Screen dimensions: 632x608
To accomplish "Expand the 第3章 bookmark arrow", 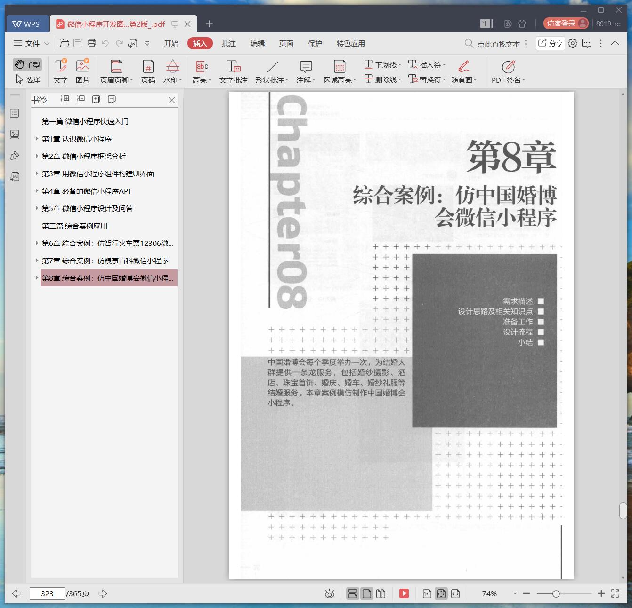I will [x=37, y=174].
